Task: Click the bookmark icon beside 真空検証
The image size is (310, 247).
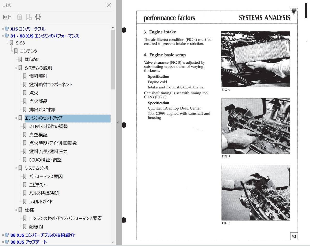Action: coord(25,135)
